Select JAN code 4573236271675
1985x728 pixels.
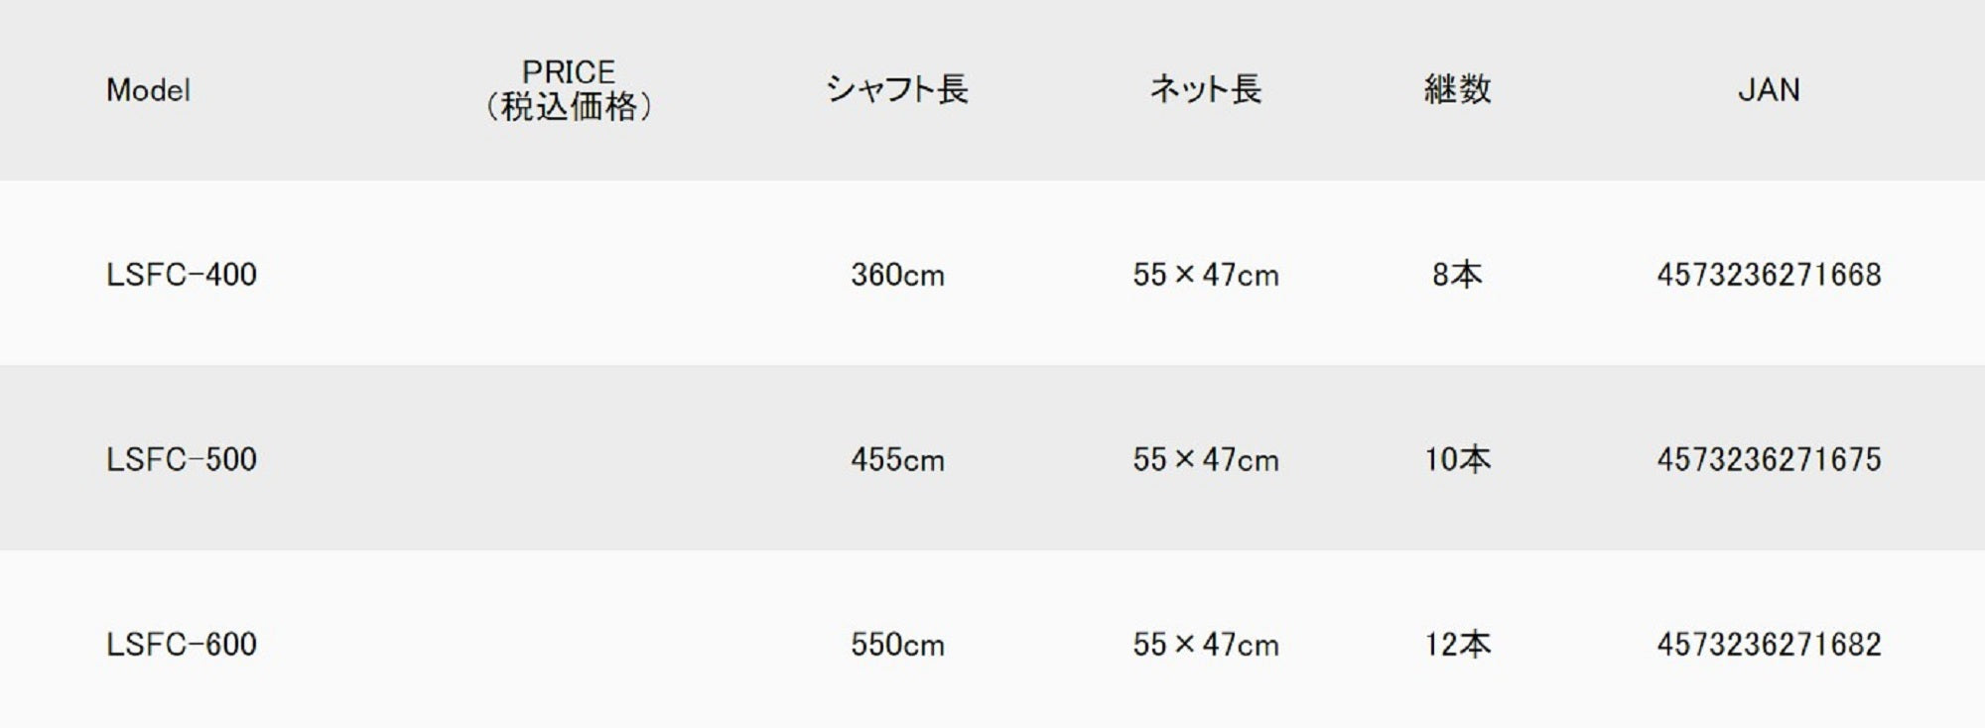(1769, 460)
